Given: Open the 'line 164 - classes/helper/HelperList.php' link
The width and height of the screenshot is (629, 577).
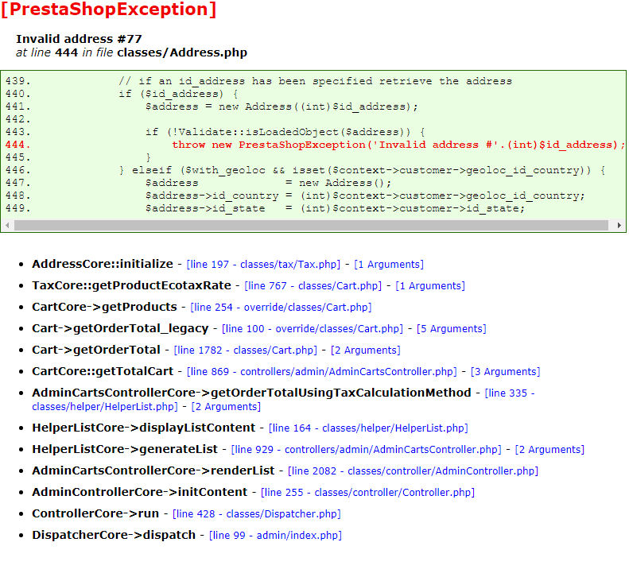Looking at the screenshot, I should [x=368, y=428].
